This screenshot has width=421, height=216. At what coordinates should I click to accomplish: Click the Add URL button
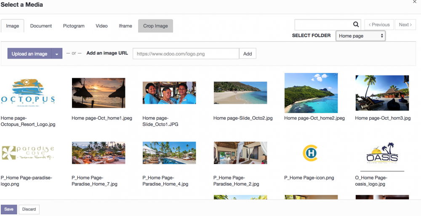tap(248, 54)
